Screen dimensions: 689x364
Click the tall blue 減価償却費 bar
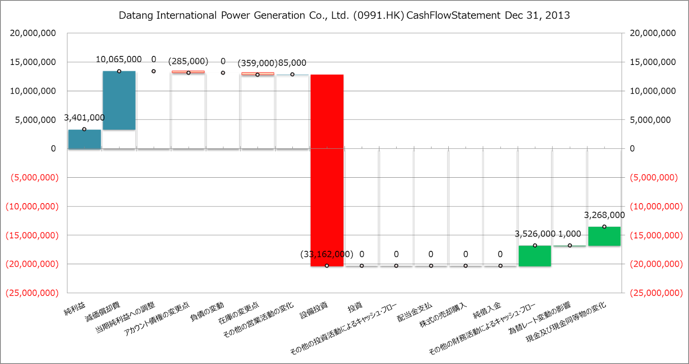click(119, 100)
